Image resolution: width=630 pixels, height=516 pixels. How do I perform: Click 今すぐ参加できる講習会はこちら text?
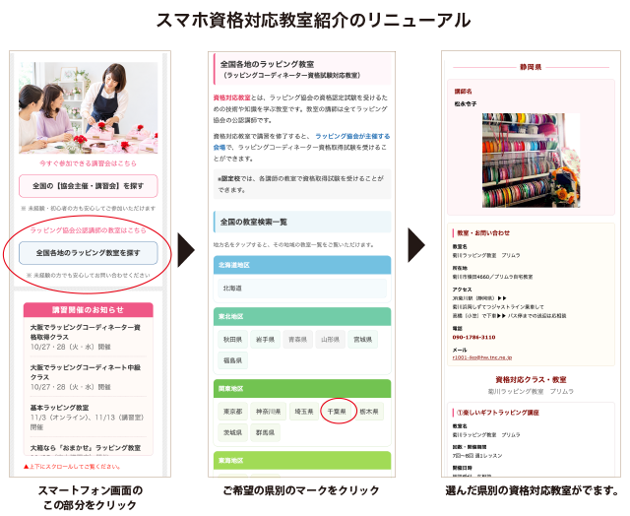coord(88,163)
